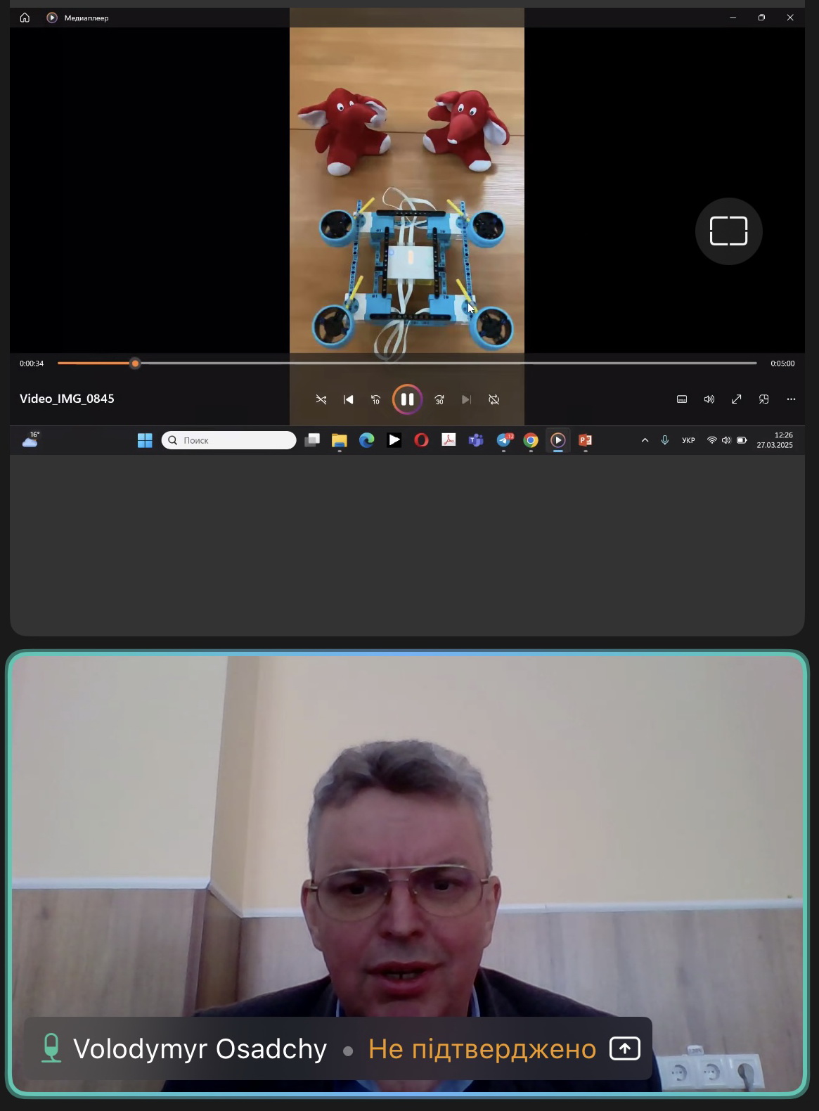Toggle shuffle mode in media player
The image size is (819, 1111).
tap(321, 399)
